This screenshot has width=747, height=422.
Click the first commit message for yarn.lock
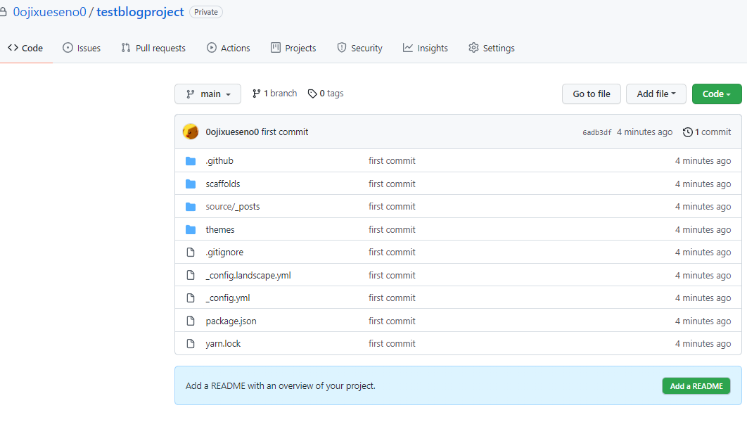(x=392, y=343)
